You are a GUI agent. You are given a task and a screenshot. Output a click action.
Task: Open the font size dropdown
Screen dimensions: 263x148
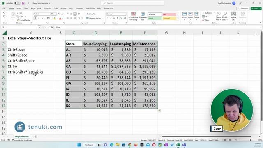[56, 14]
